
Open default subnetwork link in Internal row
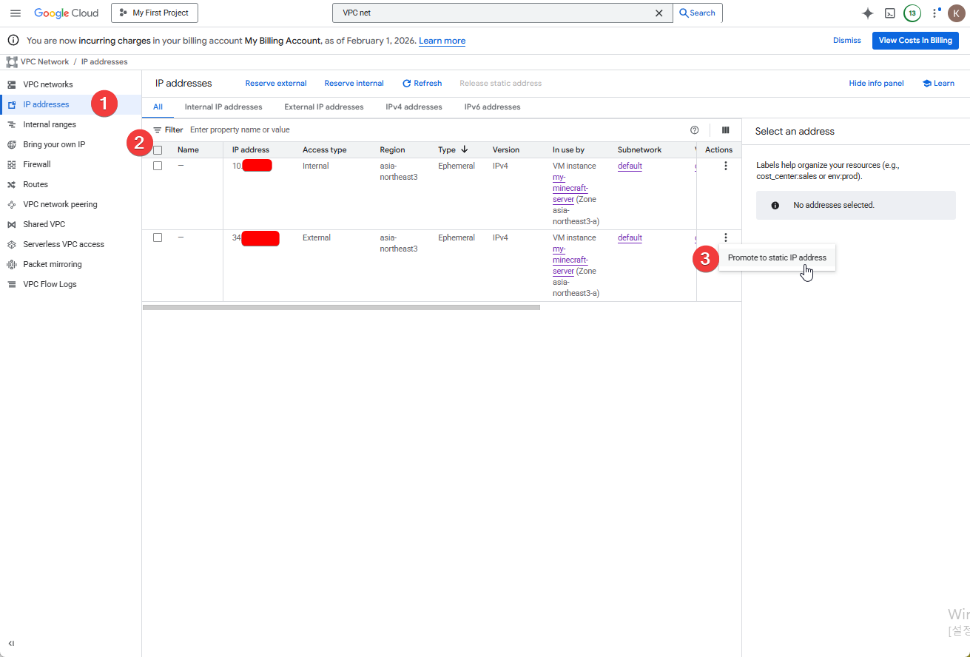pos(630,166)
